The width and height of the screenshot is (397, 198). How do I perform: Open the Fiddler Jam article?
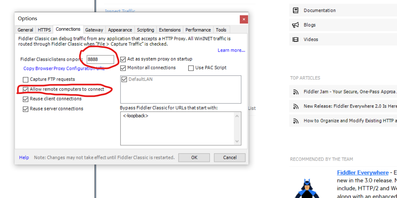click(343, 92)
